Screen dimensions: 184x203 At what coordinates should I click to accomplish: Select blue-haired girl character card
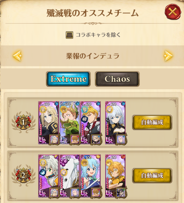click(90, 176)
